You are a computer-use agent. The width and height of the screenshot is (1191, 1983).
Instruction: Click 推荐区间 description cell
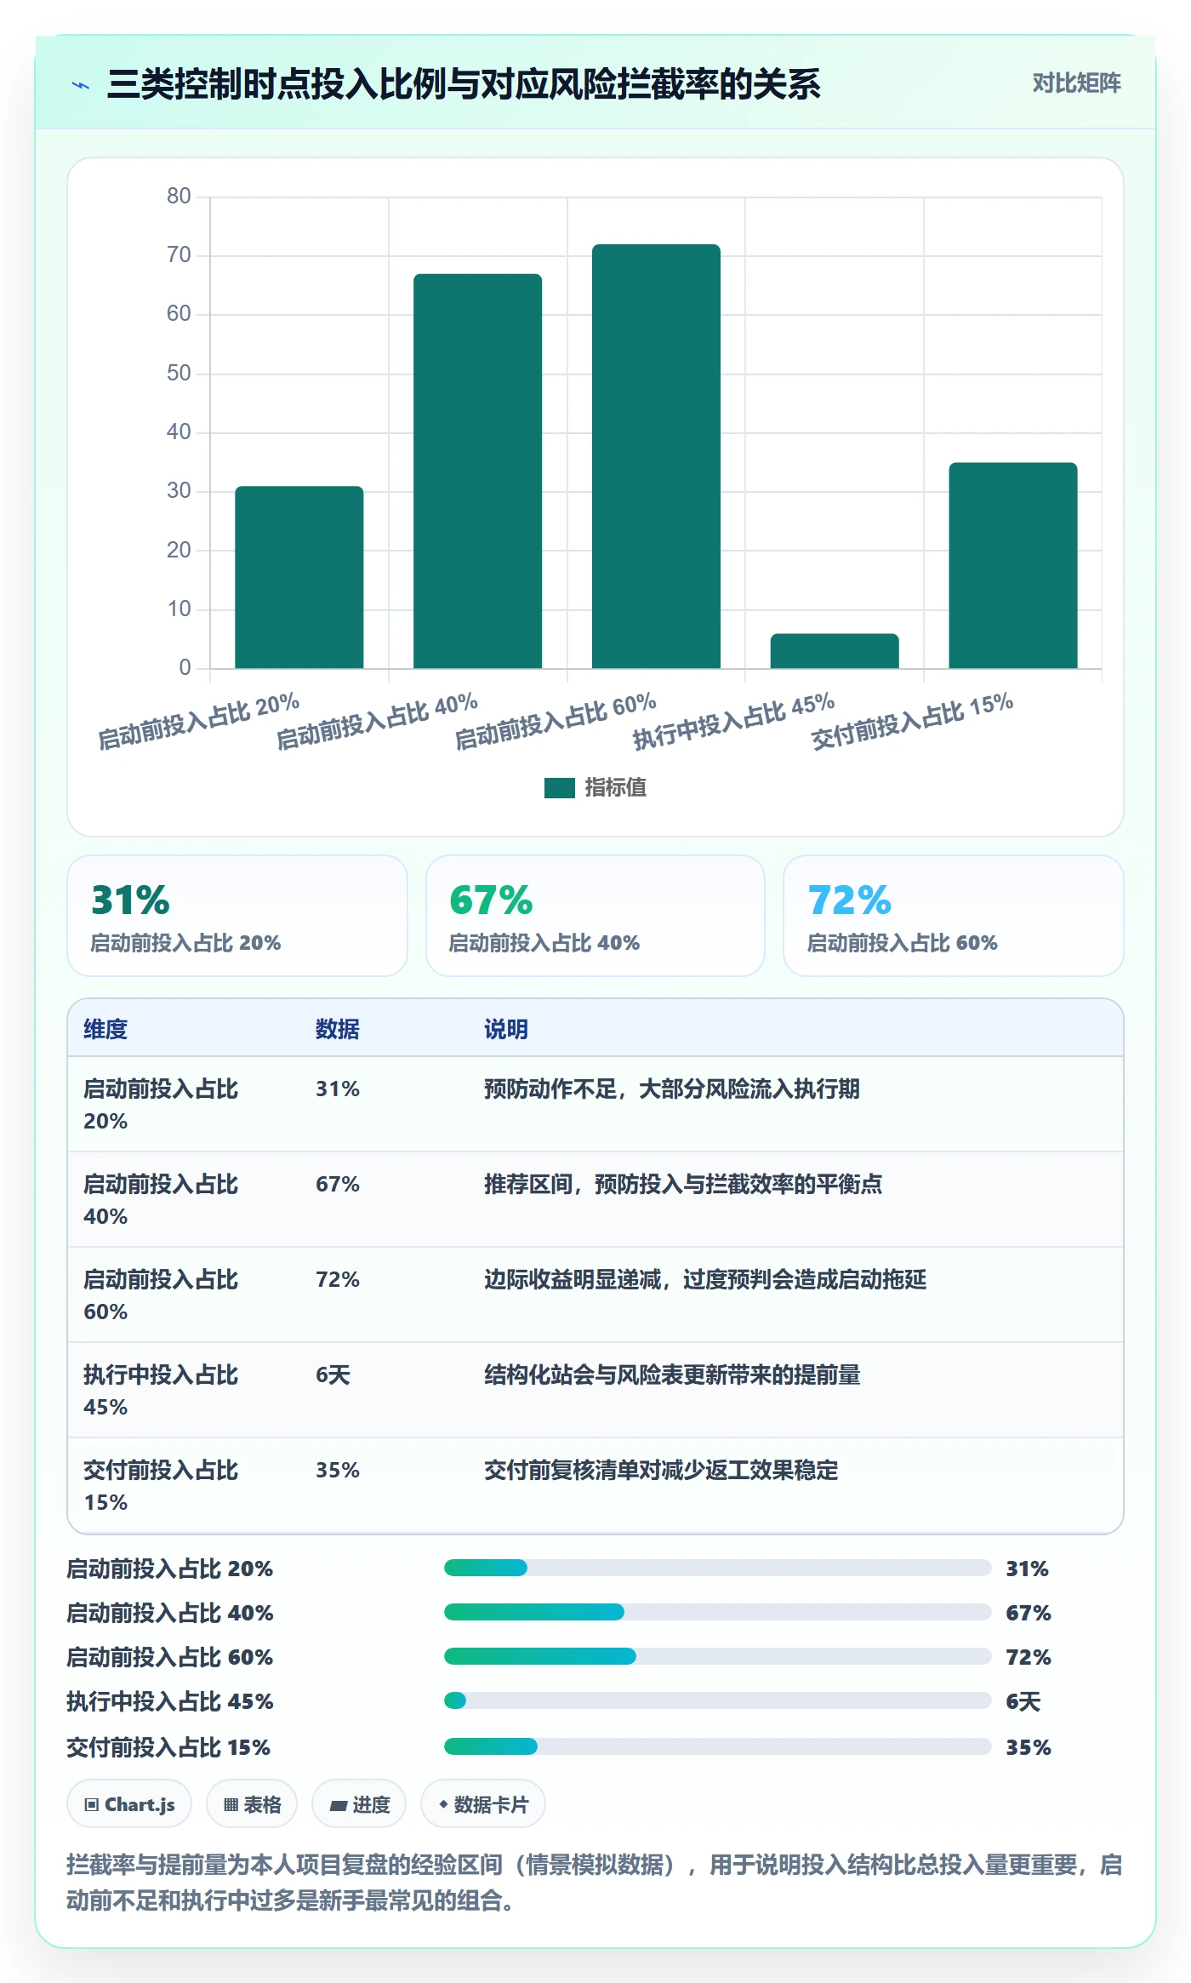[x=683, y=1184]
